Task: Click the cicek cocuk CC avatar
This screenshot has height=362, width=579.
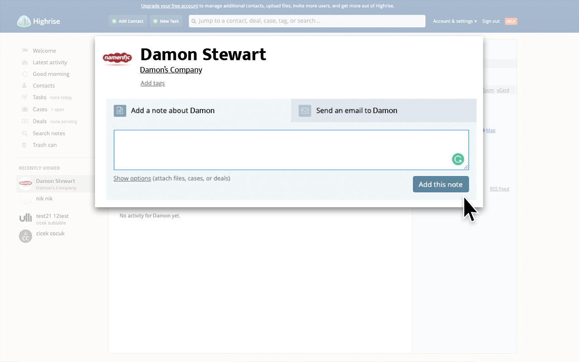Action: point(25,236)
